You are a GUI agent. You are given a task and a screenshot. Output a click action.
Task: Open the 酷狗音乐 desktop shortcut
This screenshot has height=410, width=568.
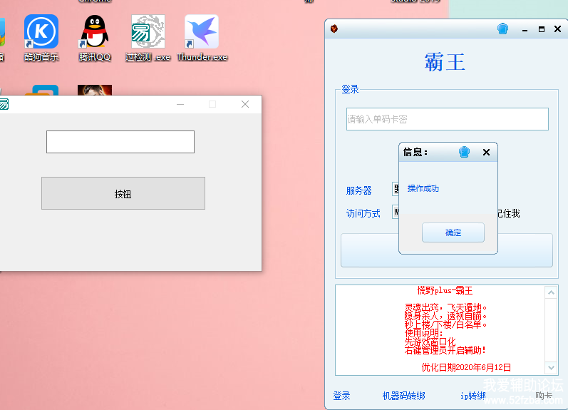click(41, 38)
